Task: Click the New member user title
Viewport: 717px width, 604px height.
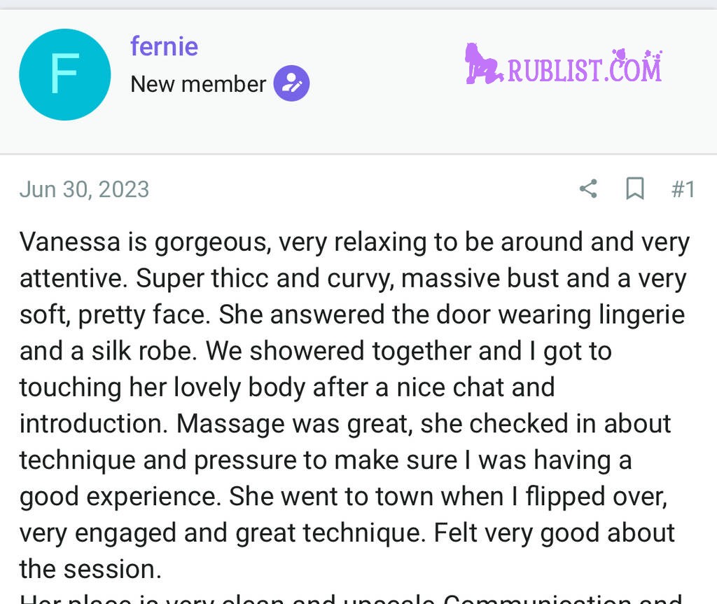Action: tap(198, 84)
